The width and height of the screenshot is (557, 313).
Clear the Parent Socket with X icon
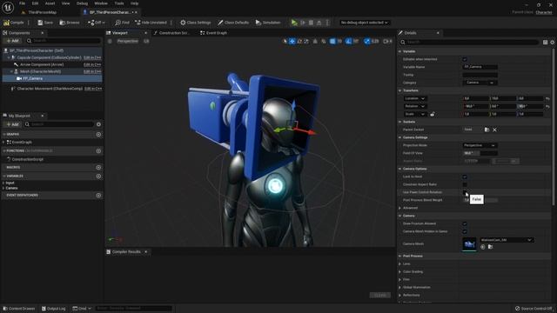coord(494,130)
